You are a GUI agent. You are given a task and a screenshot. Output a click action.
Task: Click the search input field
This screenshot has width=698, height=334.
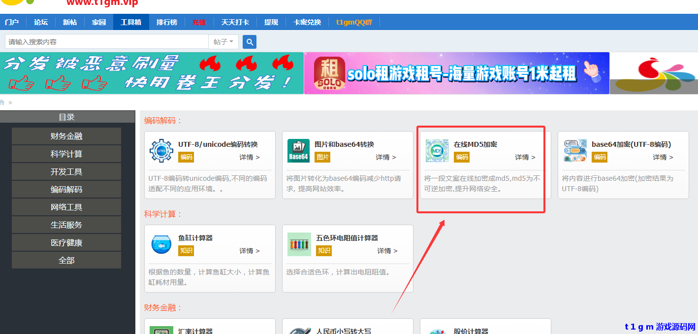(106, 42)
